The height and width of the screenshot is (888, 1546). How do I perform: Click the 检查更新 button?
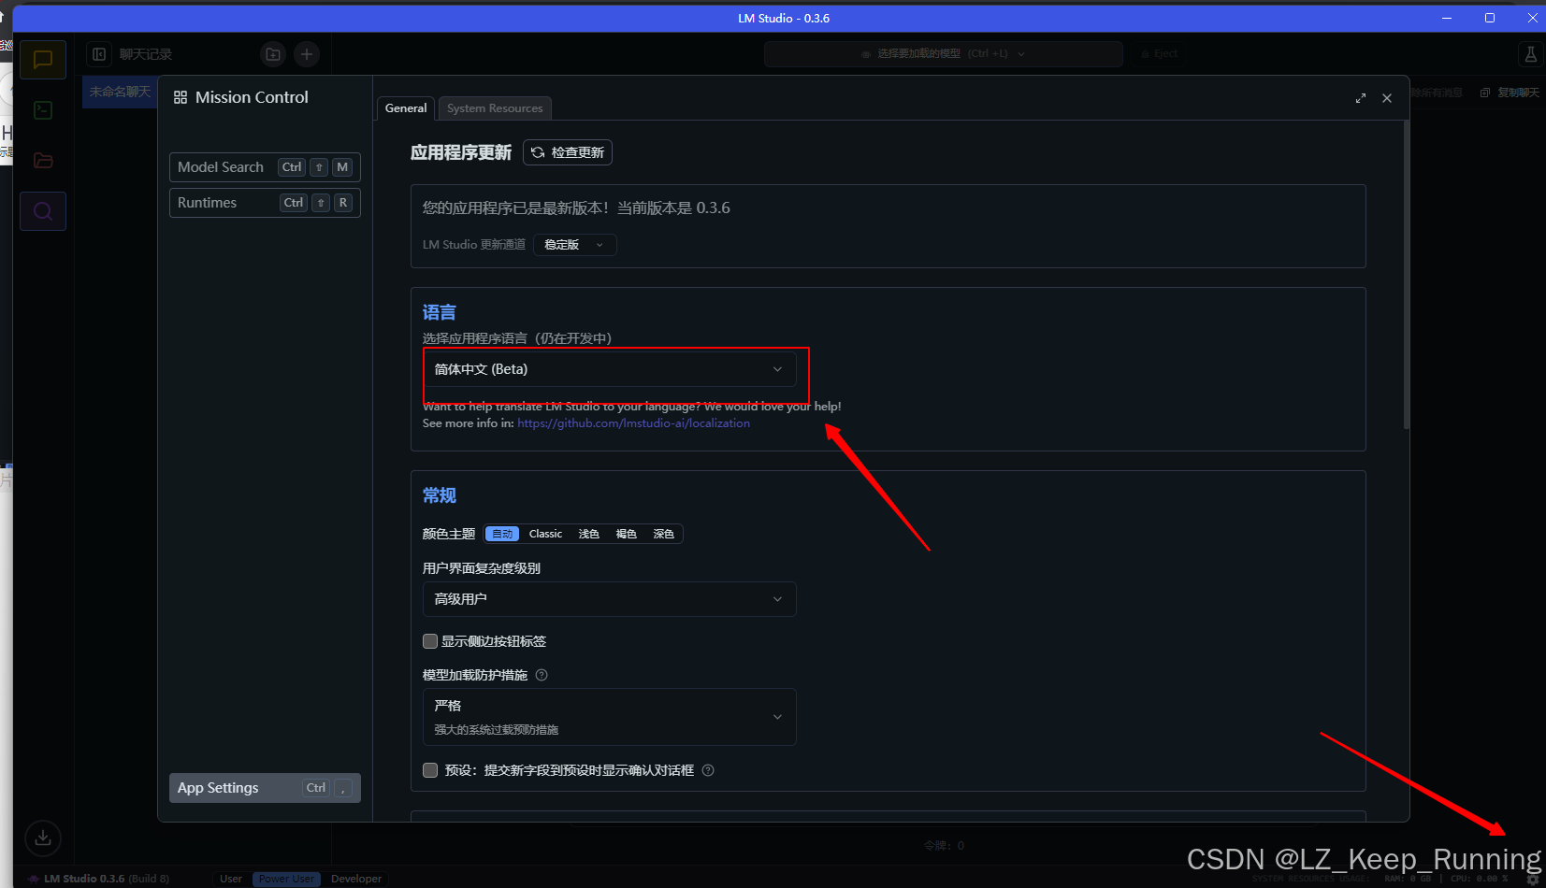568,152
